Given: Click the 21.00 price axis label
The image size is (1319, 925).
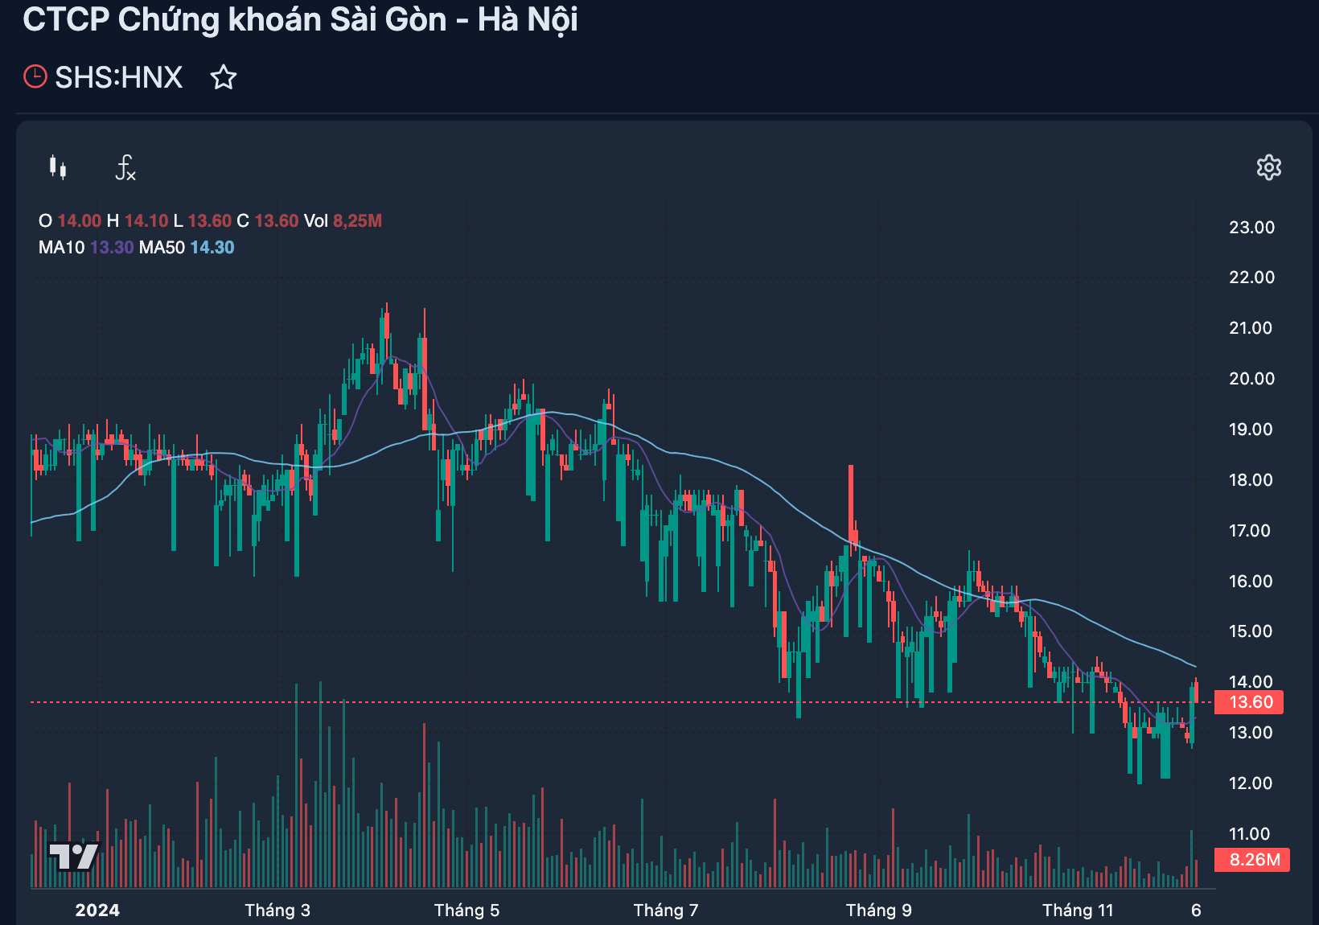Looking at the screenshot, I should 1251,328.
